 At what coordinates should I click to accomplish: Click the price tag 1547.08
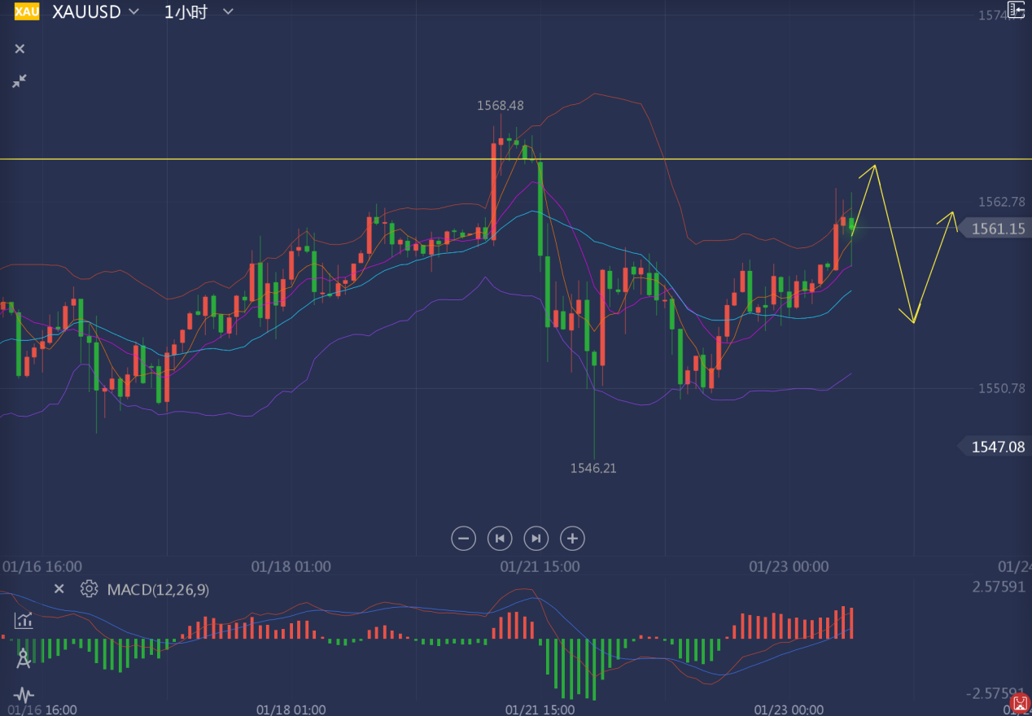[x=993, y=447]
